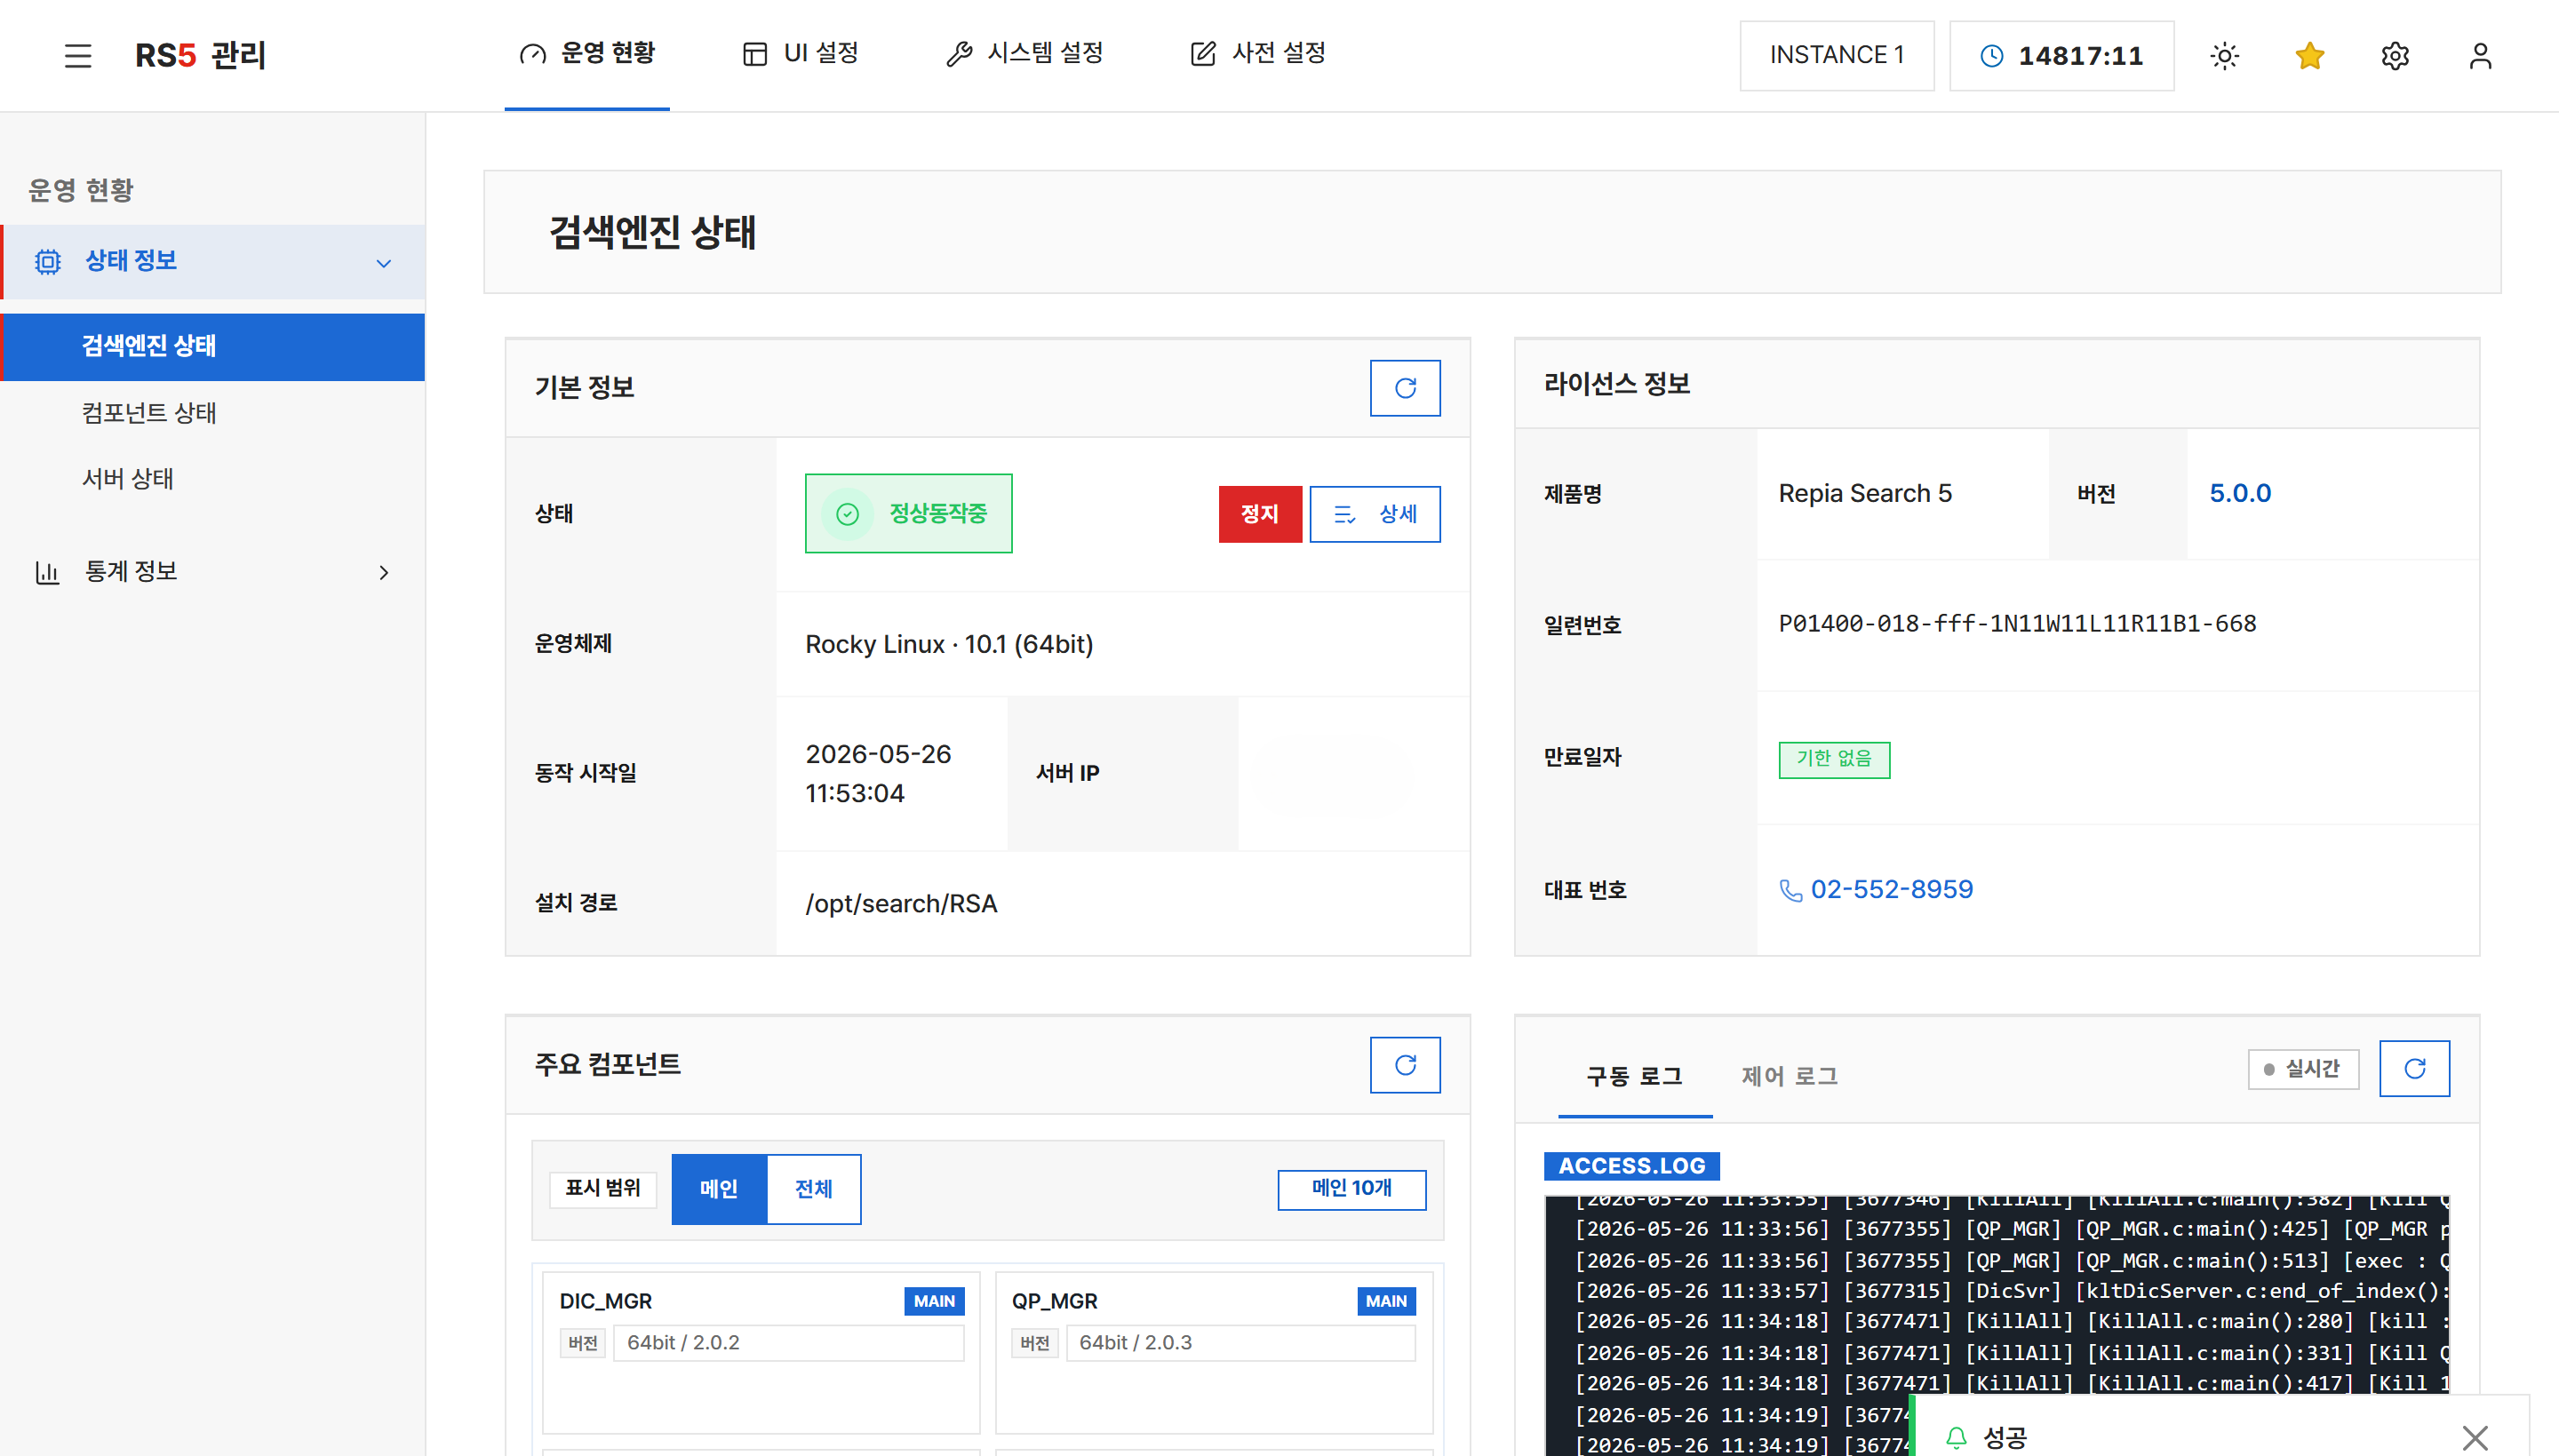Viewport: 2559px width, 1456px height.
Task: Click the ACCESS.LOG label
Action: pos(1631,1166)
